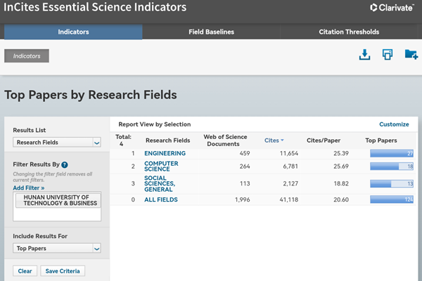This screenshot has width=422, height=281.
Task: Select the blue Indicators tab
Action: pos(73,32)
